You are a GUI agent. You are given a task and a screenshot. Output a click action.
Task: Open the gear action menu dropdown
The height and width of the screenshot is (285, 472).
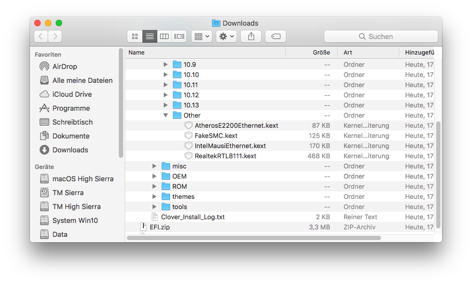point(226,36)
